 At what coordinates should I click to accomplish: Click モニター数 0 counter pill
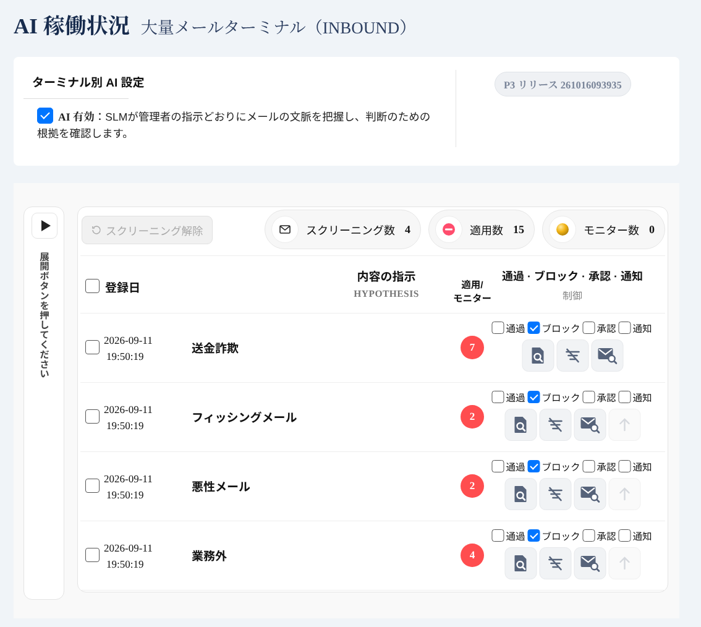[x=603, y=229]
